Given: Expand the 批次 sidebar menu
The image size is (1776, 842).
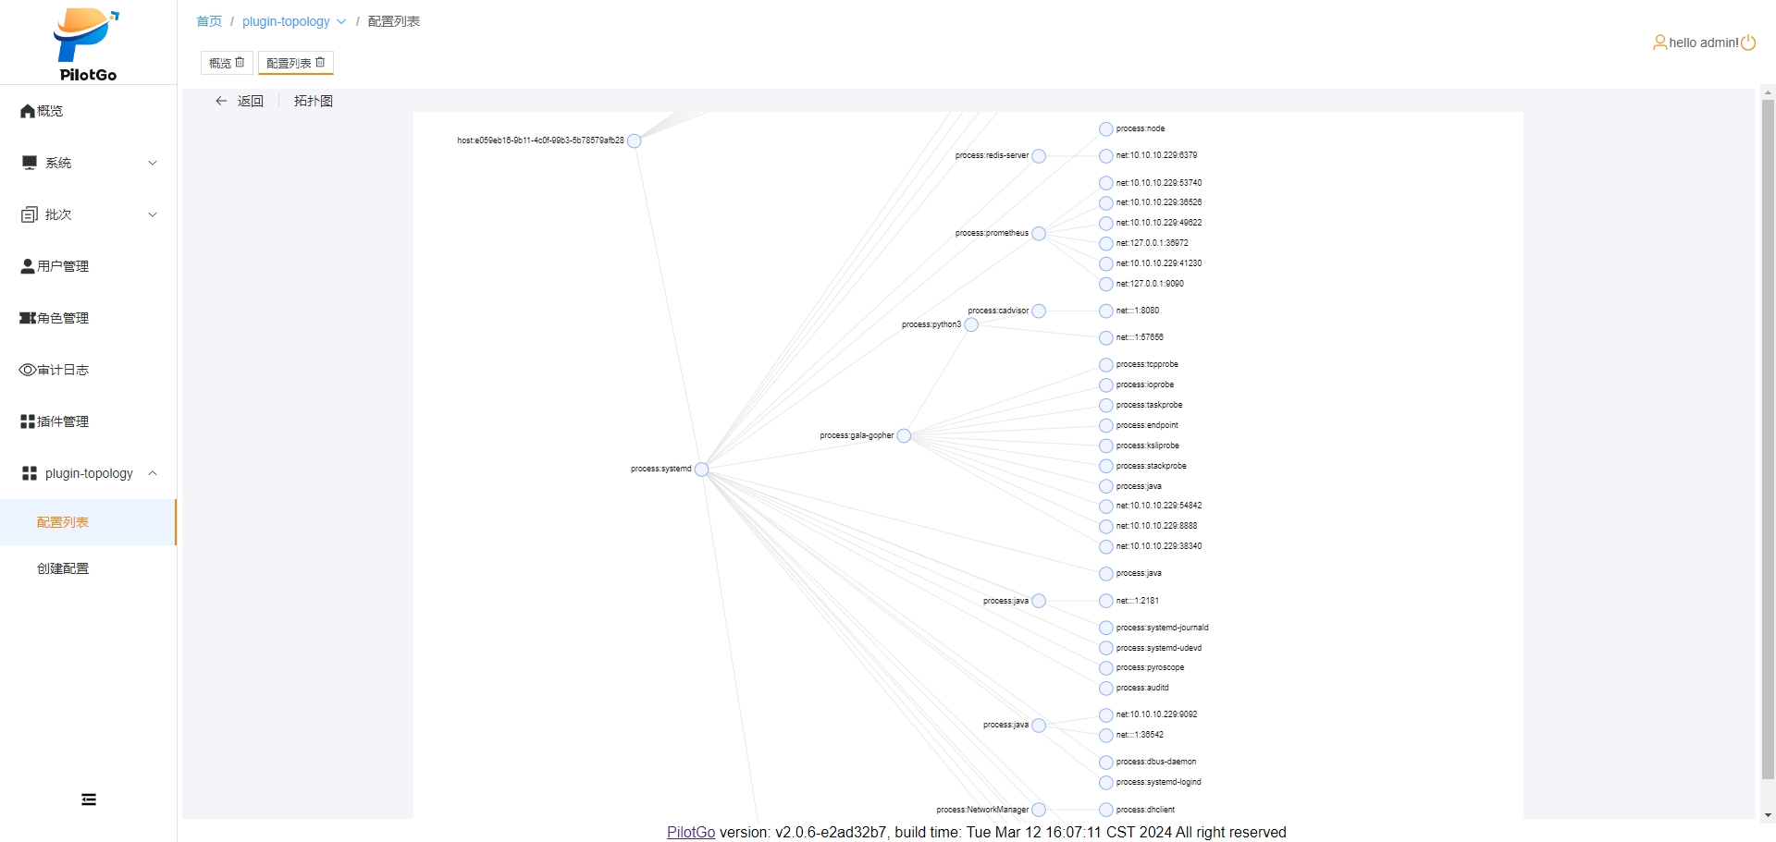Looking at the screenshot, I should [88, 214].
